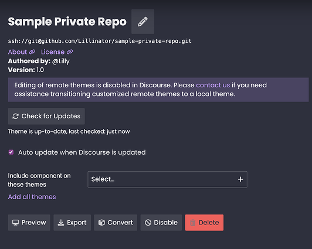
Task: Click the Export button
Action: point(72,223)
